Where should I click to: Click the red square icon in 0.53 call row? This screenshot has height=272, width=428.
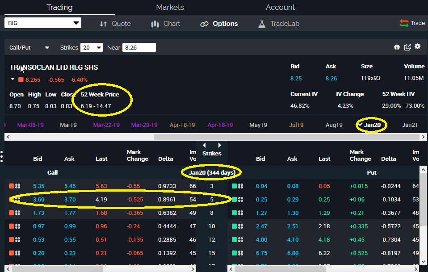tap(12, 239)
